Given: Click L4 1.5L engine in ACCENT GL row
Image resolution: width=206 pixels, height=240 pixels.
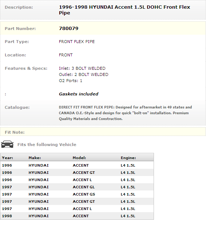Looking at the screenshot, I should pyautogui.click(x=128, y=187).
